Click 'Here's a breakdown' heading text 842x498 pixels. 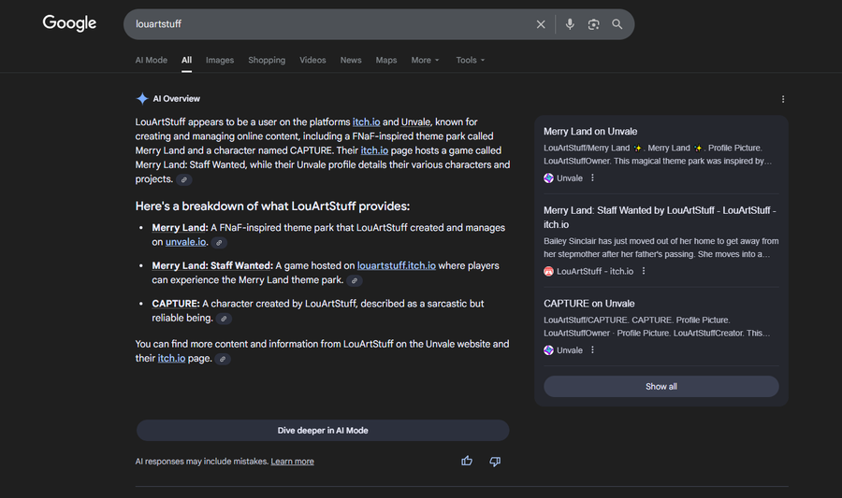click(272, 206)
